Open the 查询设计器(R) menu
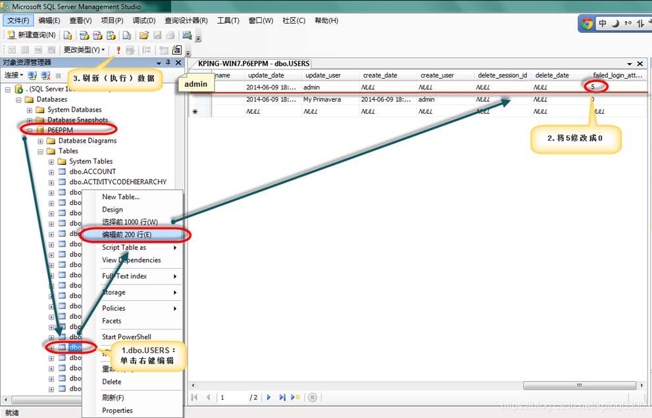Viewport: 652px width, 418px height. 186,20
